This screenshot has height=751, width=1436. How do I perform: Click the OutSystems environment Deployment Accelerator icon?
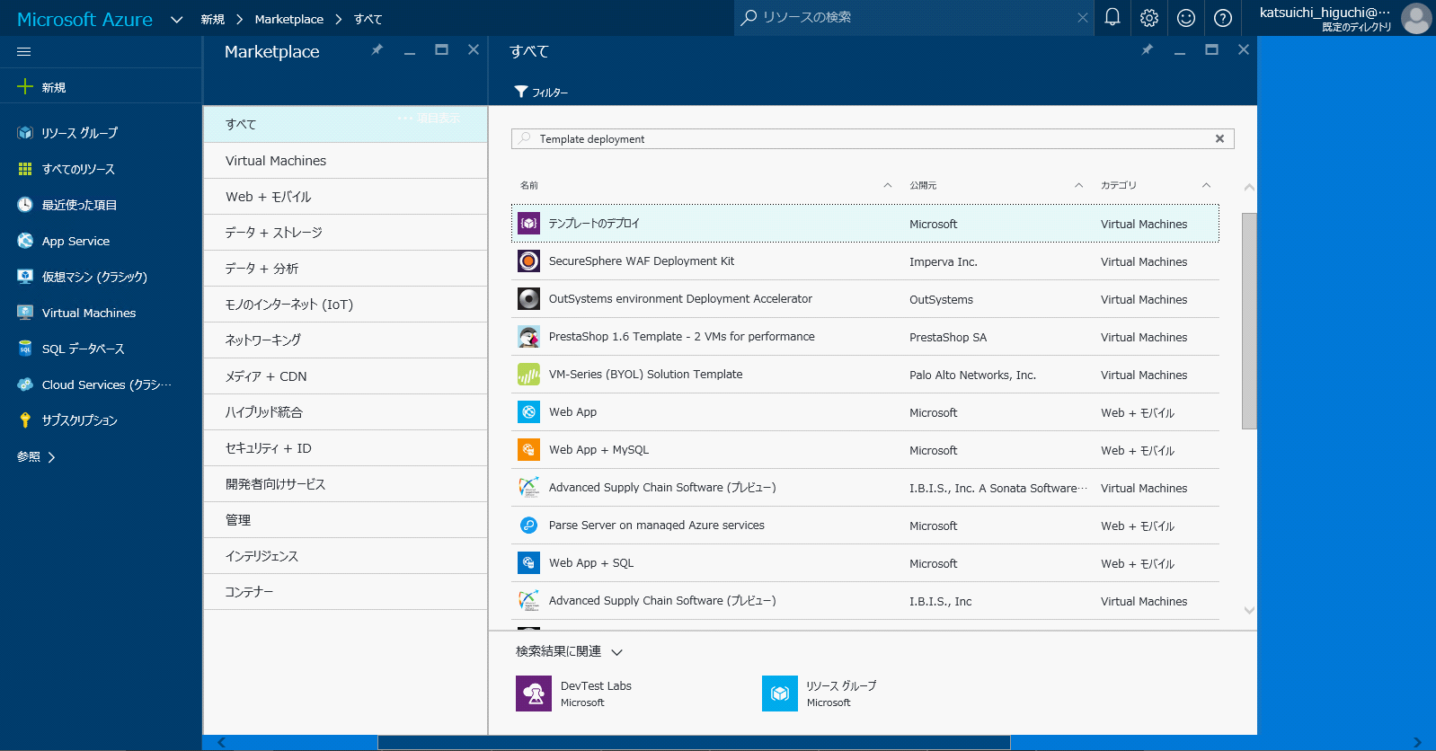point(529,298)
